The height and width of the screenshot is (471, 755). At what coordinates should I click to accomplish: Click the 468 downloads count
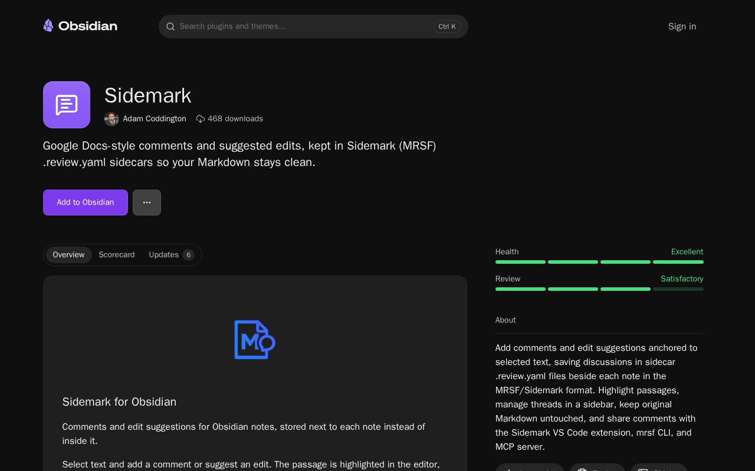coord(235,119)
